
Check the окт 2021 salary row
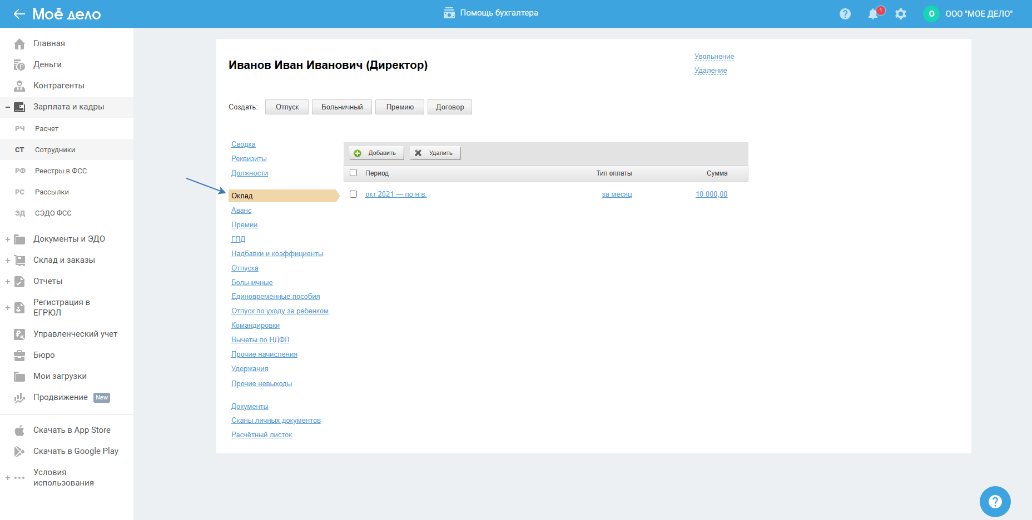353,194
